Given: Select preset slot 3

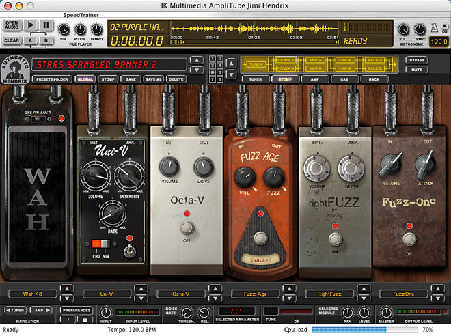Looking at the screenshot, I should point(213,66).
